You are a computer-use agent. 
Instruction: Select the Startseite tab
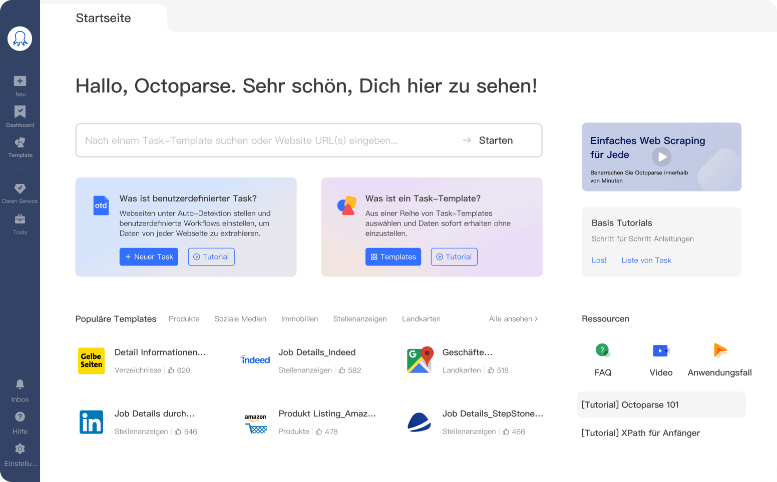coord(103,18)
